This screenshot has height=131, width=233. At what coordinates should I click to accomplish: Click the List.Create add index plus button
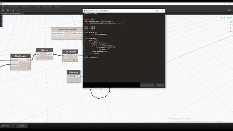(21, 60)
